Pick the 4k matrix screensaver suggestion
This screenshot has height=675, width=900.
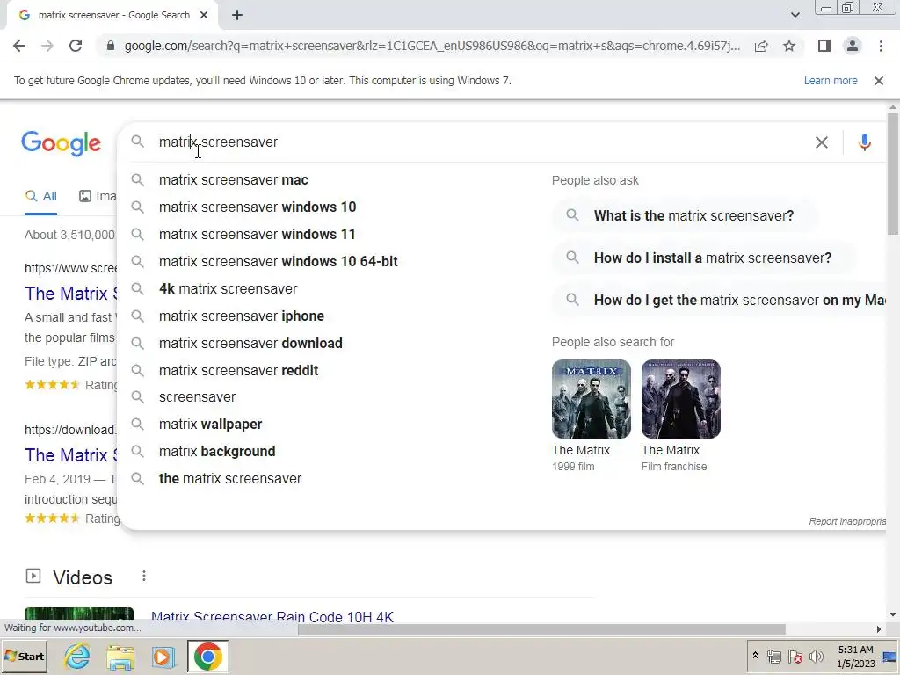click(228, 288)
